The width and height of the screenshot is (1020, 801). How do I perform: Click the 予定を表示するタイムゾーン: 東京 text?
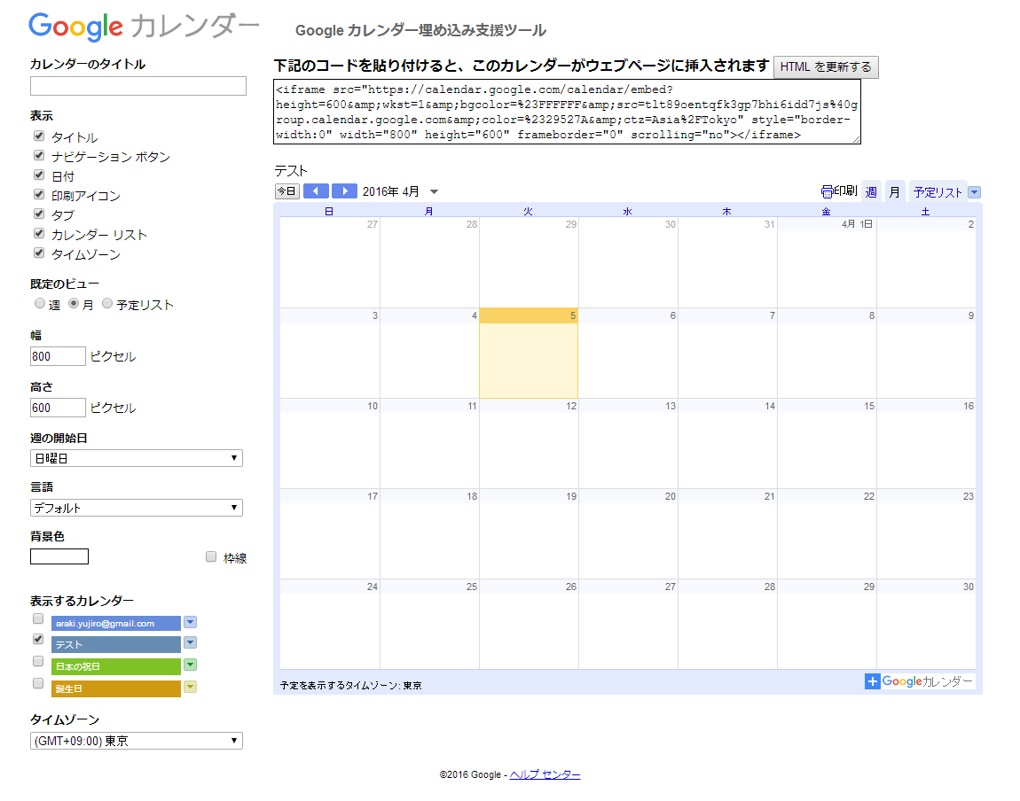click(x=350, y=685)
